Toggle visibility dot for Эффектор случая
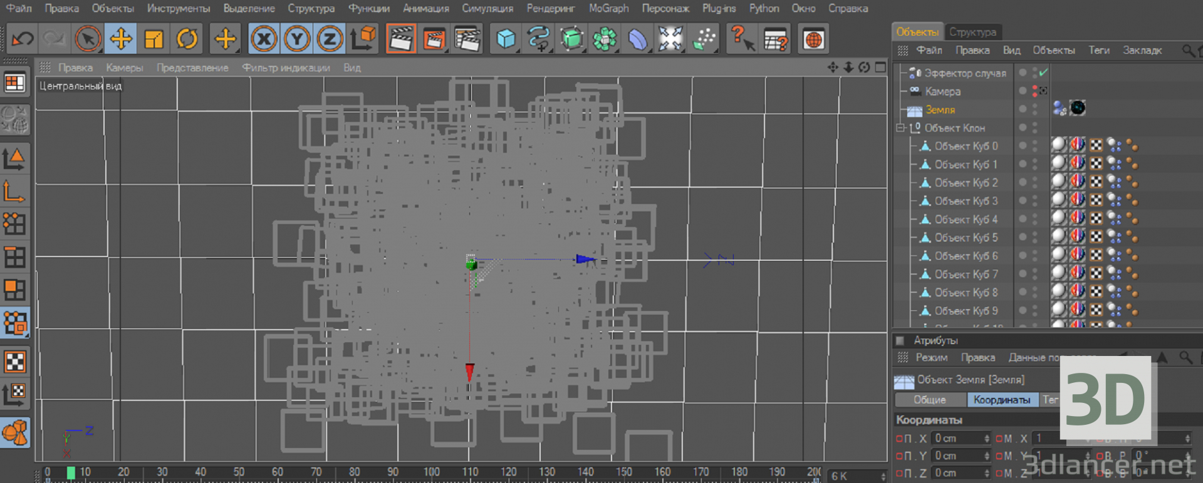This screenshot has height=483, width=1203. 1023,73
